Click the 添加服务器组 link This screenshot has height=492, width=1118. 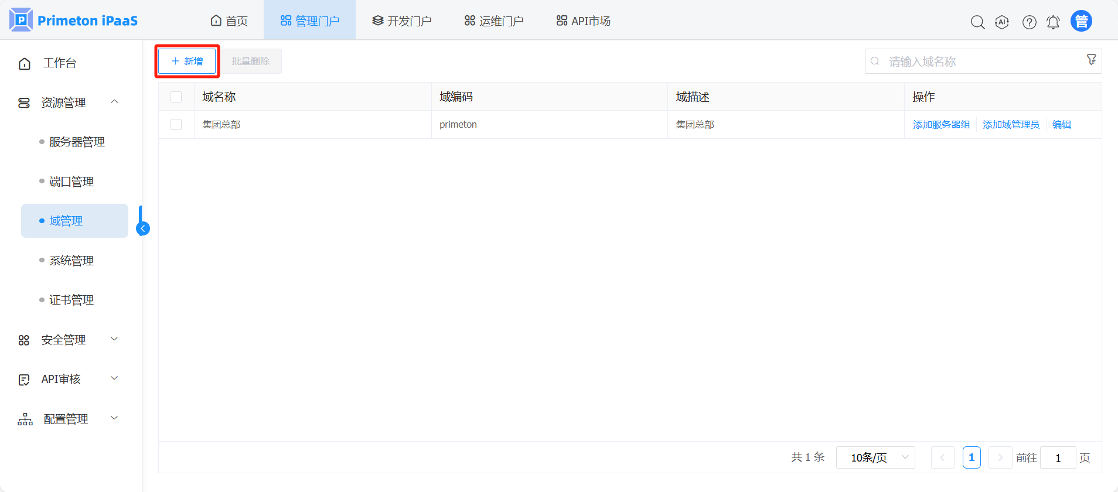pyautogui.click(x=941, y=125)
